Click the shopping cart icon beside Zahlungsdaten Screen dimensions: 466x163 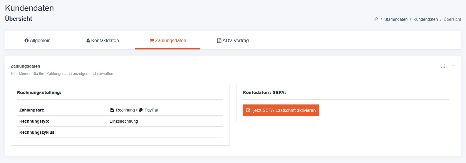click(152, 41)
